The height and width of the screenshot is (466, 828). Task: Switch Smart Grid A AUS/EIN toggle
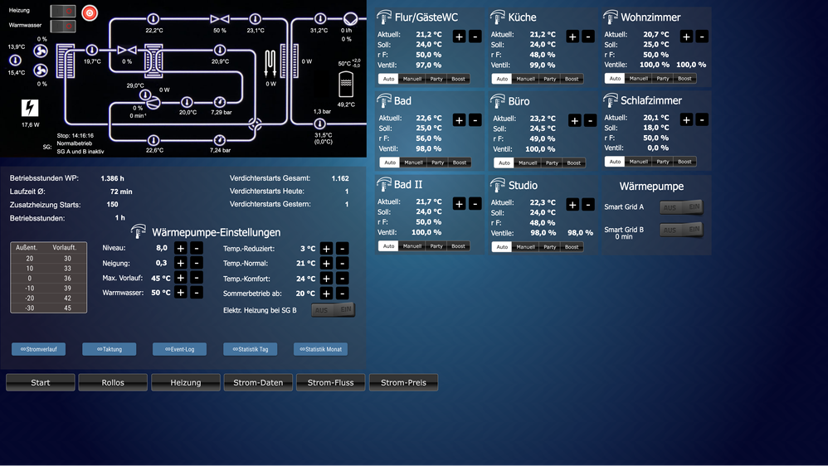click(x=681, y=207)
